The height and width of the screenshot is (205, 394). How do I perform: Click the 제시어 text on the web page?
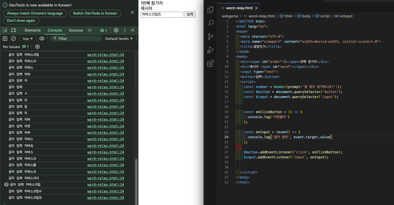coord(147,8)
